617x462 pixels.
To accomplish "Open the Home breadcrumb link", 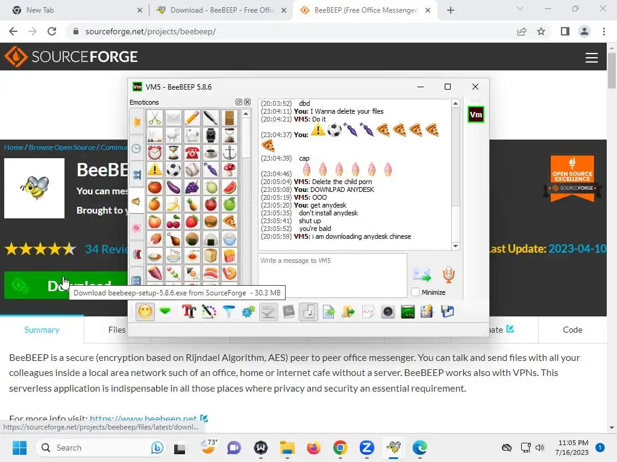I will point(13,147).
